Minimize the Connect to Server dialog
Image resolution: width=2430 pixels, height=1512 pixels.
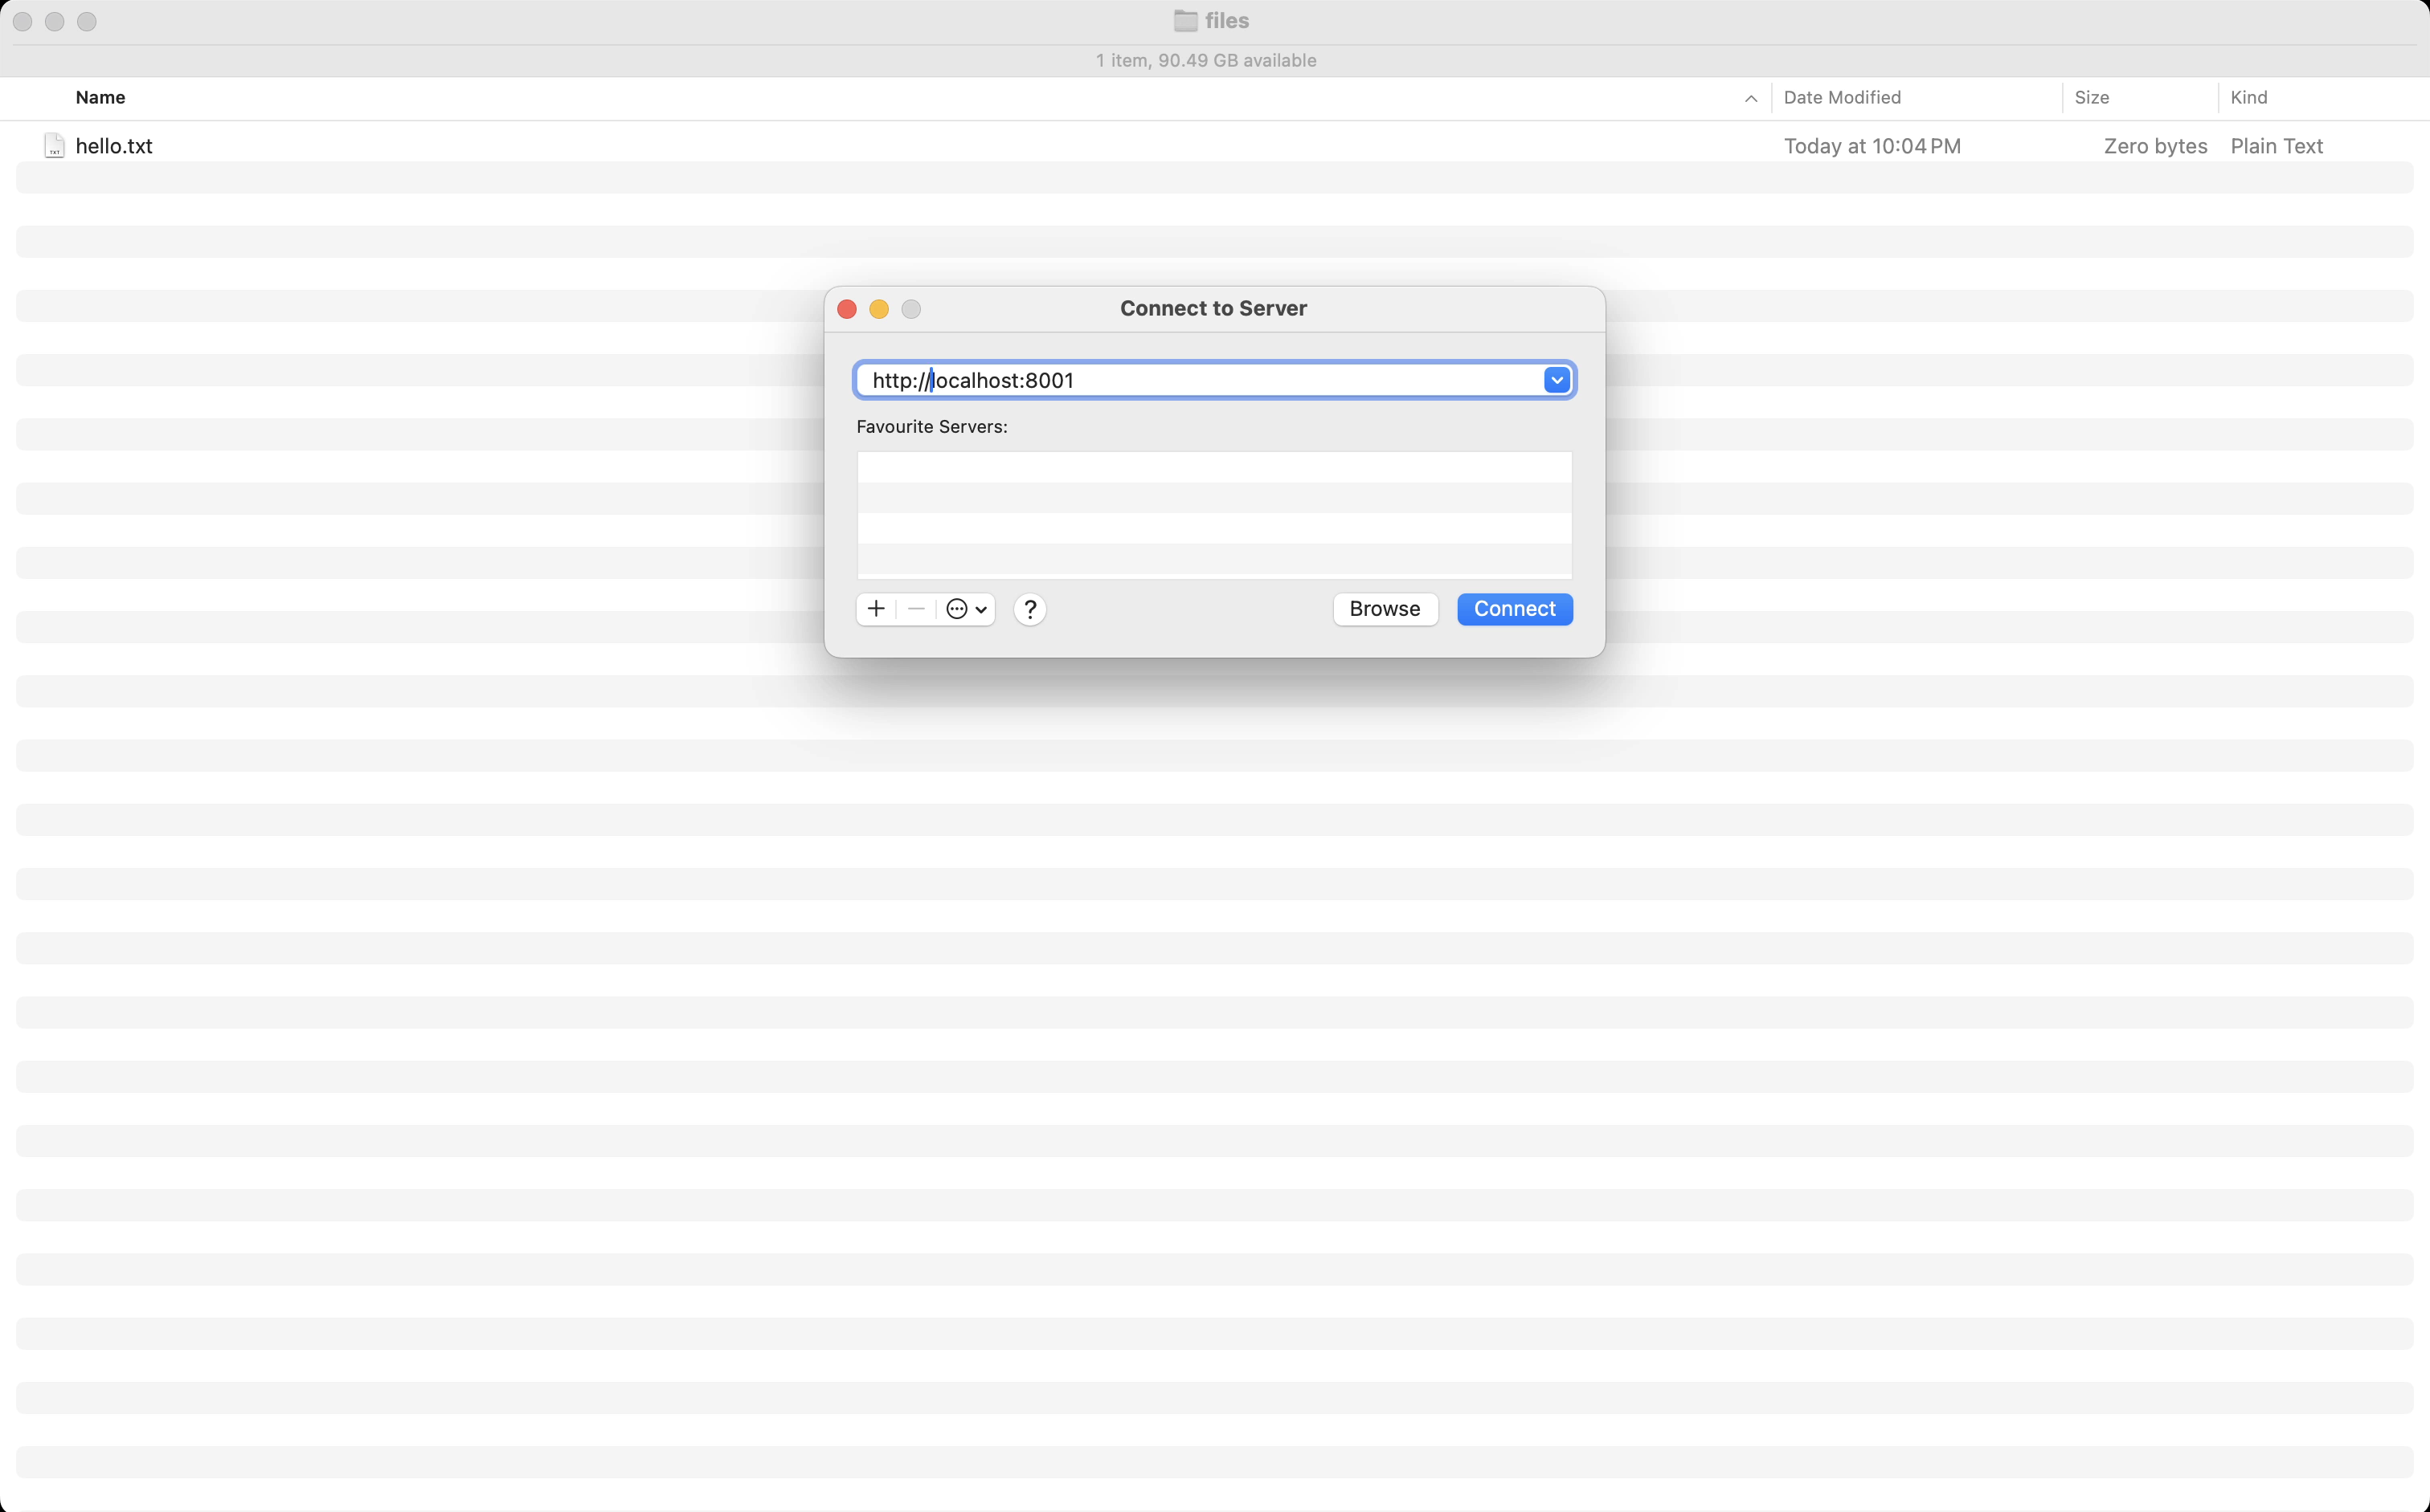click(879, 309)
